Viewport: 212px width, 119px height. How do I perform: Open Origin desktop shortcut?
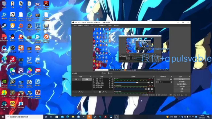coord(21,27)
